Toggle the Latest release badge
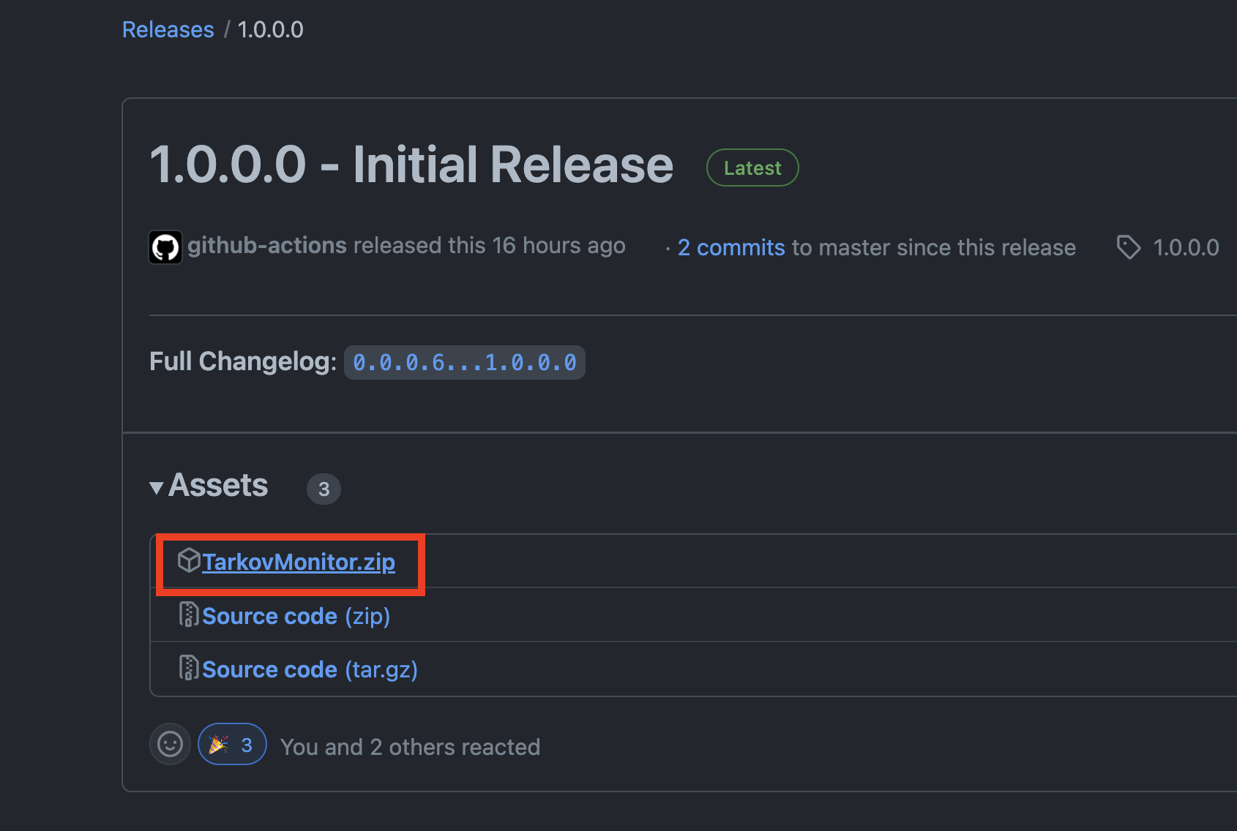1237x831 pixels. [752, 168]
